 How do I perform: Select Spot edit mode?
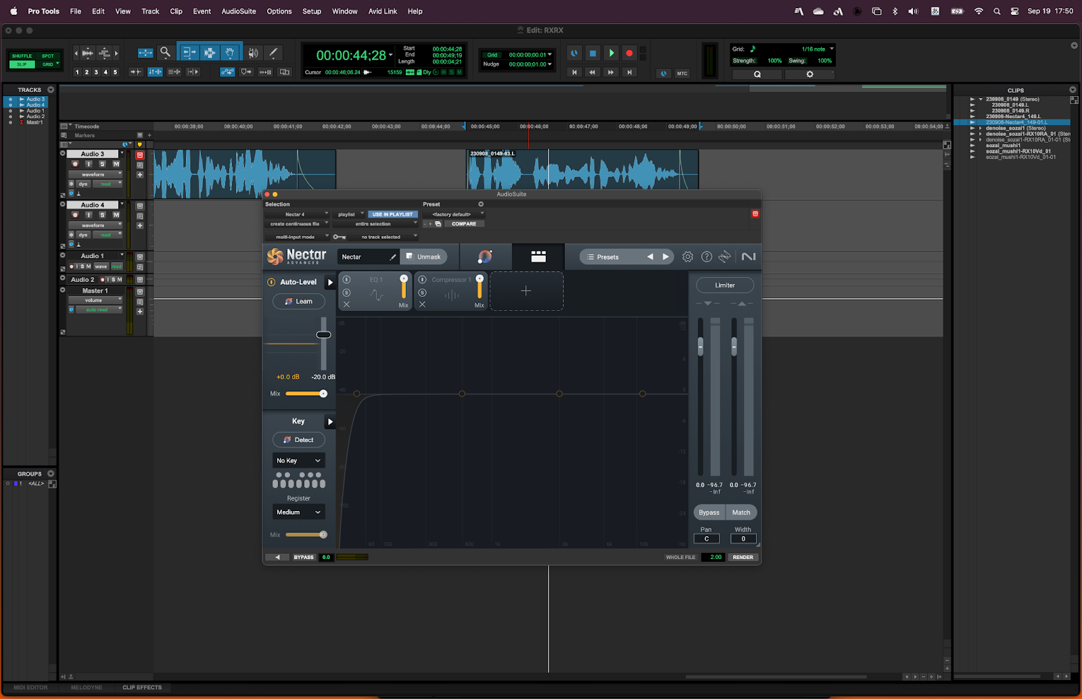[48, 56]
